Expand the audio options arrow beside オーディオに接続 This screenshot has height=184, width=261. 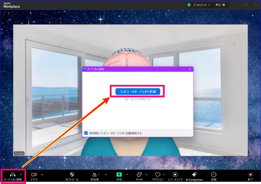(21, 174)
